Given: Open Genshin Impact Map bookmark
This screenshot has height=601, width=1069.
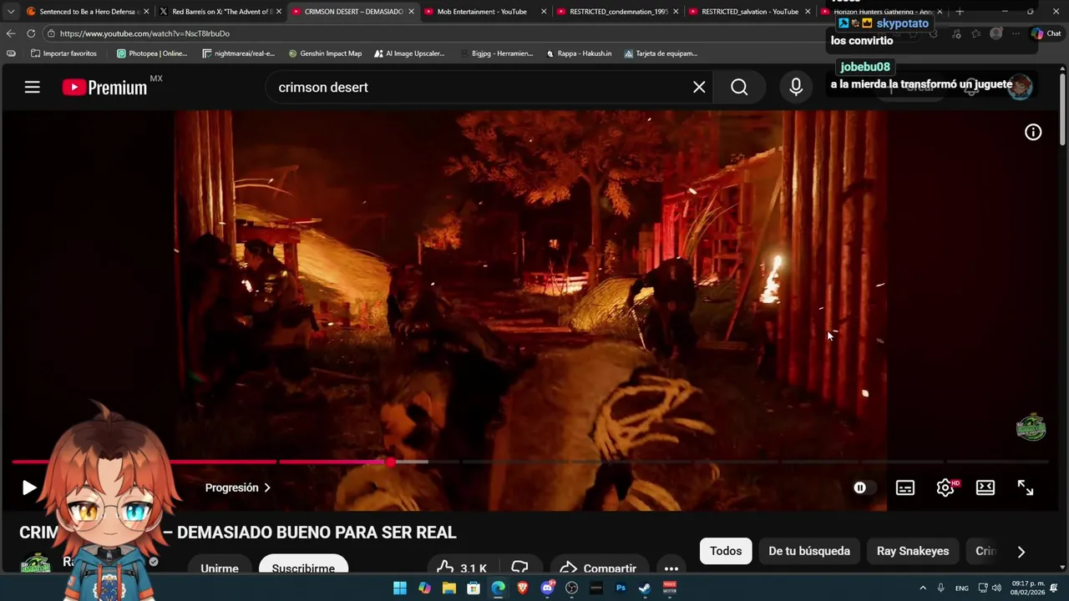Looking at the screenshot, I should [325, 53].
